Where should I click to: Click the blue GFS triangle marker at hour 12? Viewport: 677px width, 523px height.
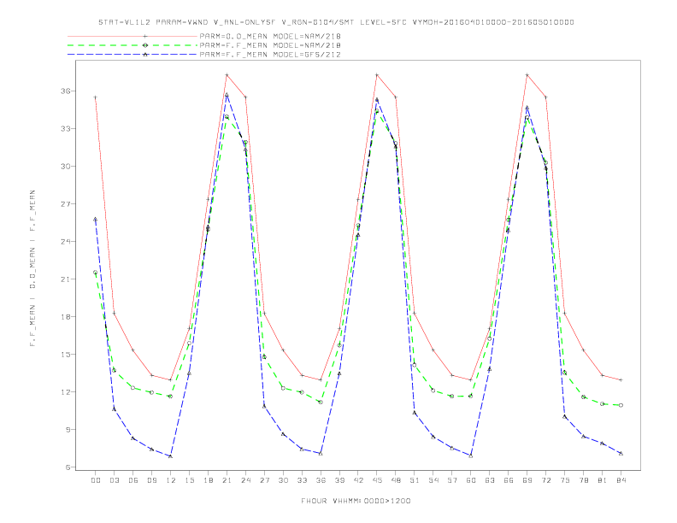(x=171, y=456)
